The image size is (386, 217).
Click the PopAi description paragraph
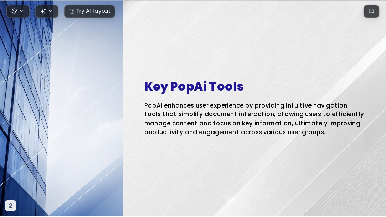(x=254, y=119)
